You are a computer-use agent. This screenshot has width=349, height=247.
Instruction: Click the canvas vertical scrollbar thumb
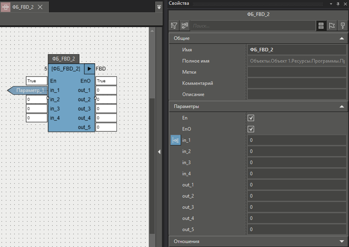[x=152, y=166]
